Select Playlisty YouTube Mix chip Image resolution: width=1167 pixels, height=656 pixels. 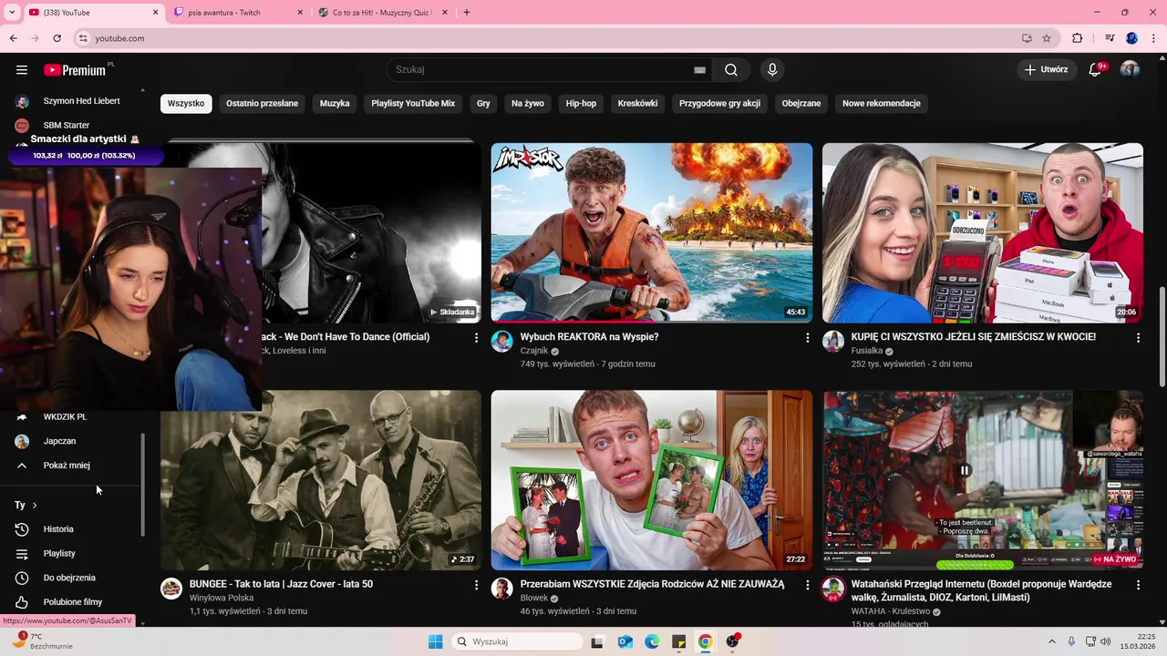(x=413, y=104)
